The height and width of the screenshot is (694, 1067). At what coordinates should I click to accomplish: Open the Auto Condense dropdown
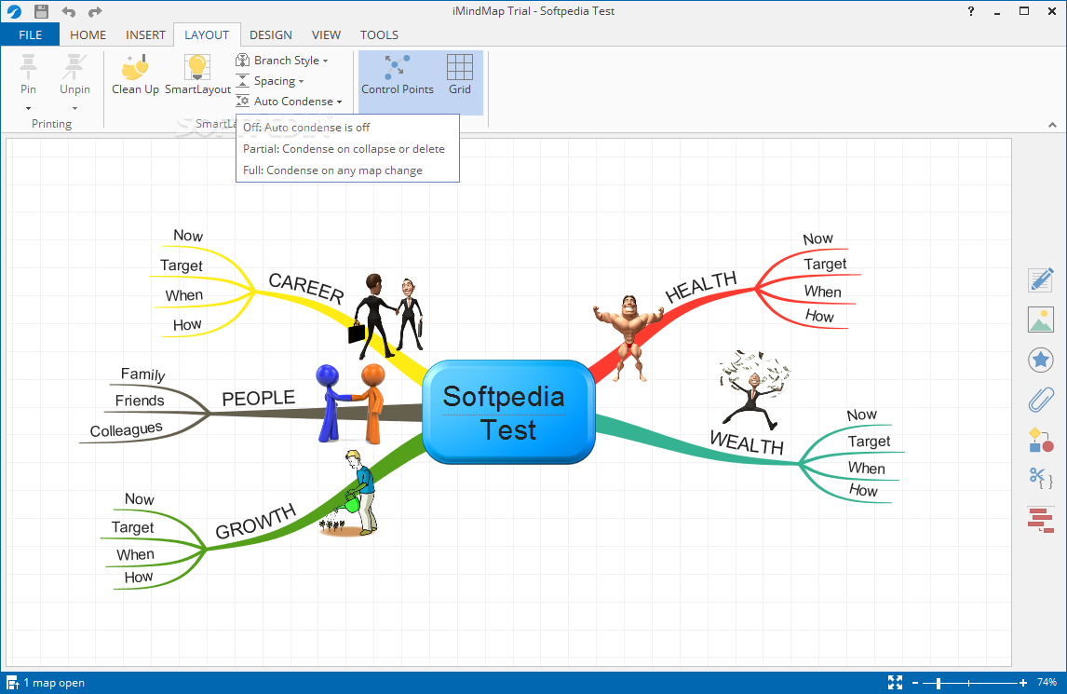click(x=289, y=101)
